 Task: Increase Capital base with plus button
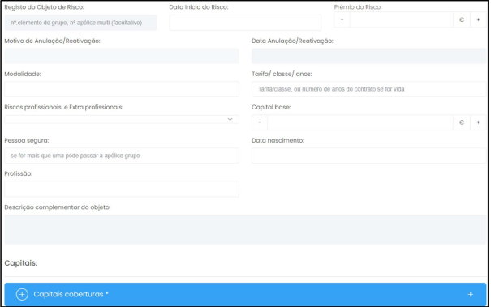click(x=478, y=122)
